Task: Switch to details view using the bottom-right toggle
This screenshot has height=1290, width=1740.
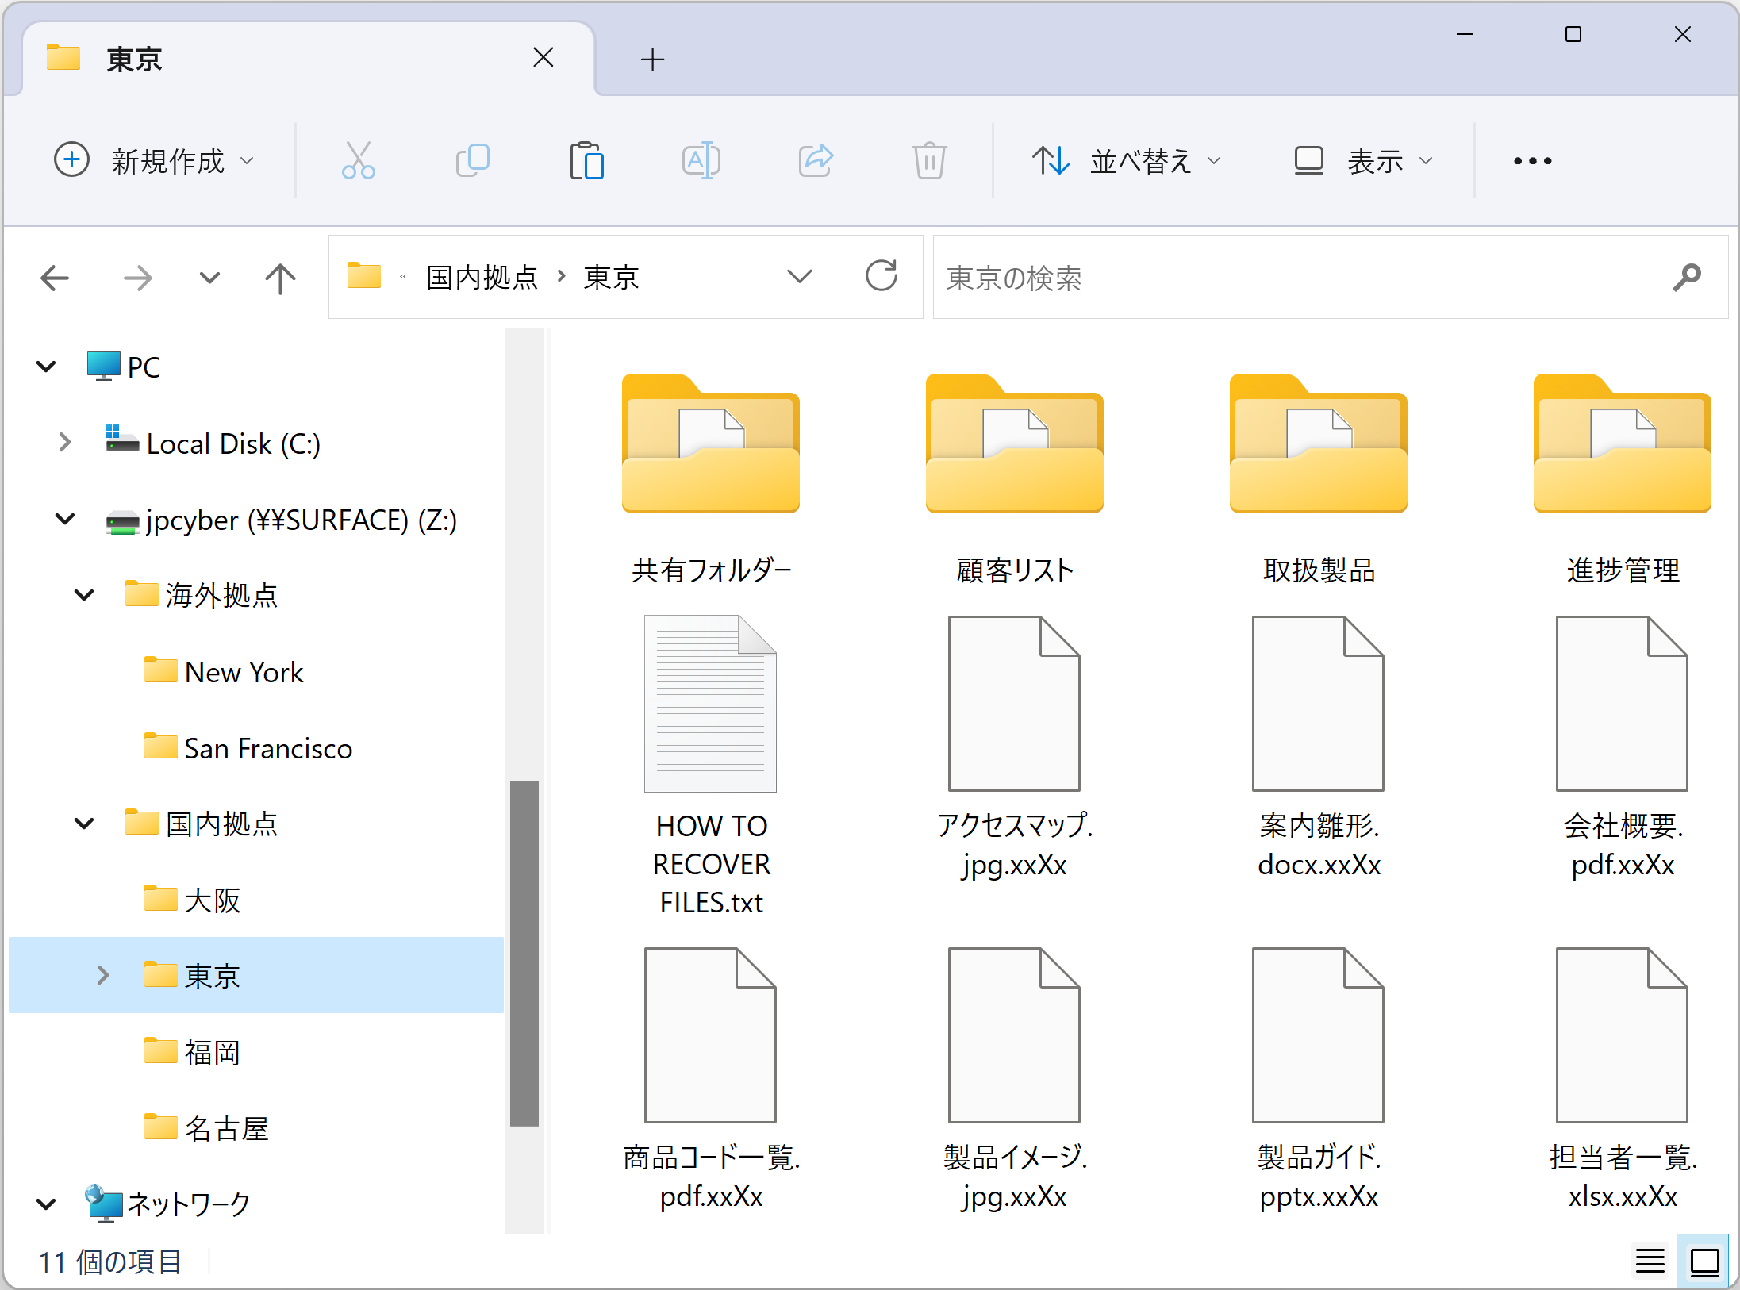Action: 1649,1261
